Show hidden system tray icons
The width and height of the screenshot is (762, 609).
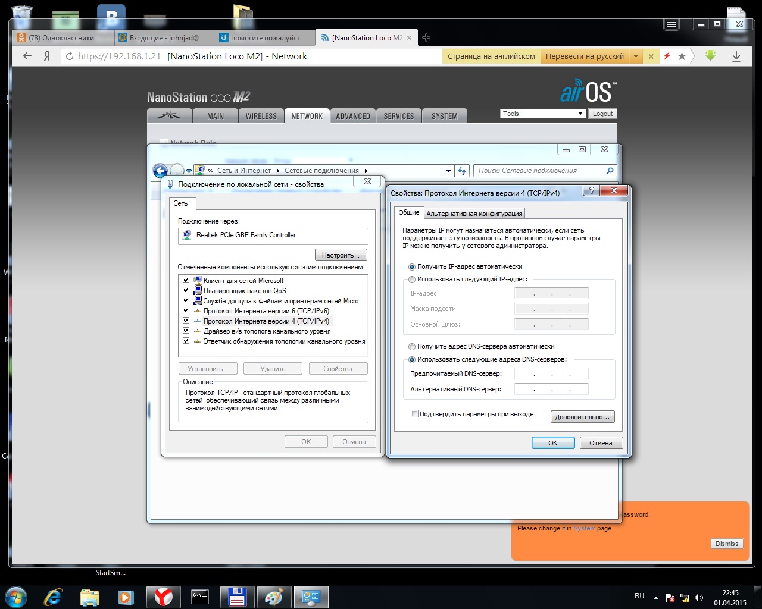click(x=655, y=598)
